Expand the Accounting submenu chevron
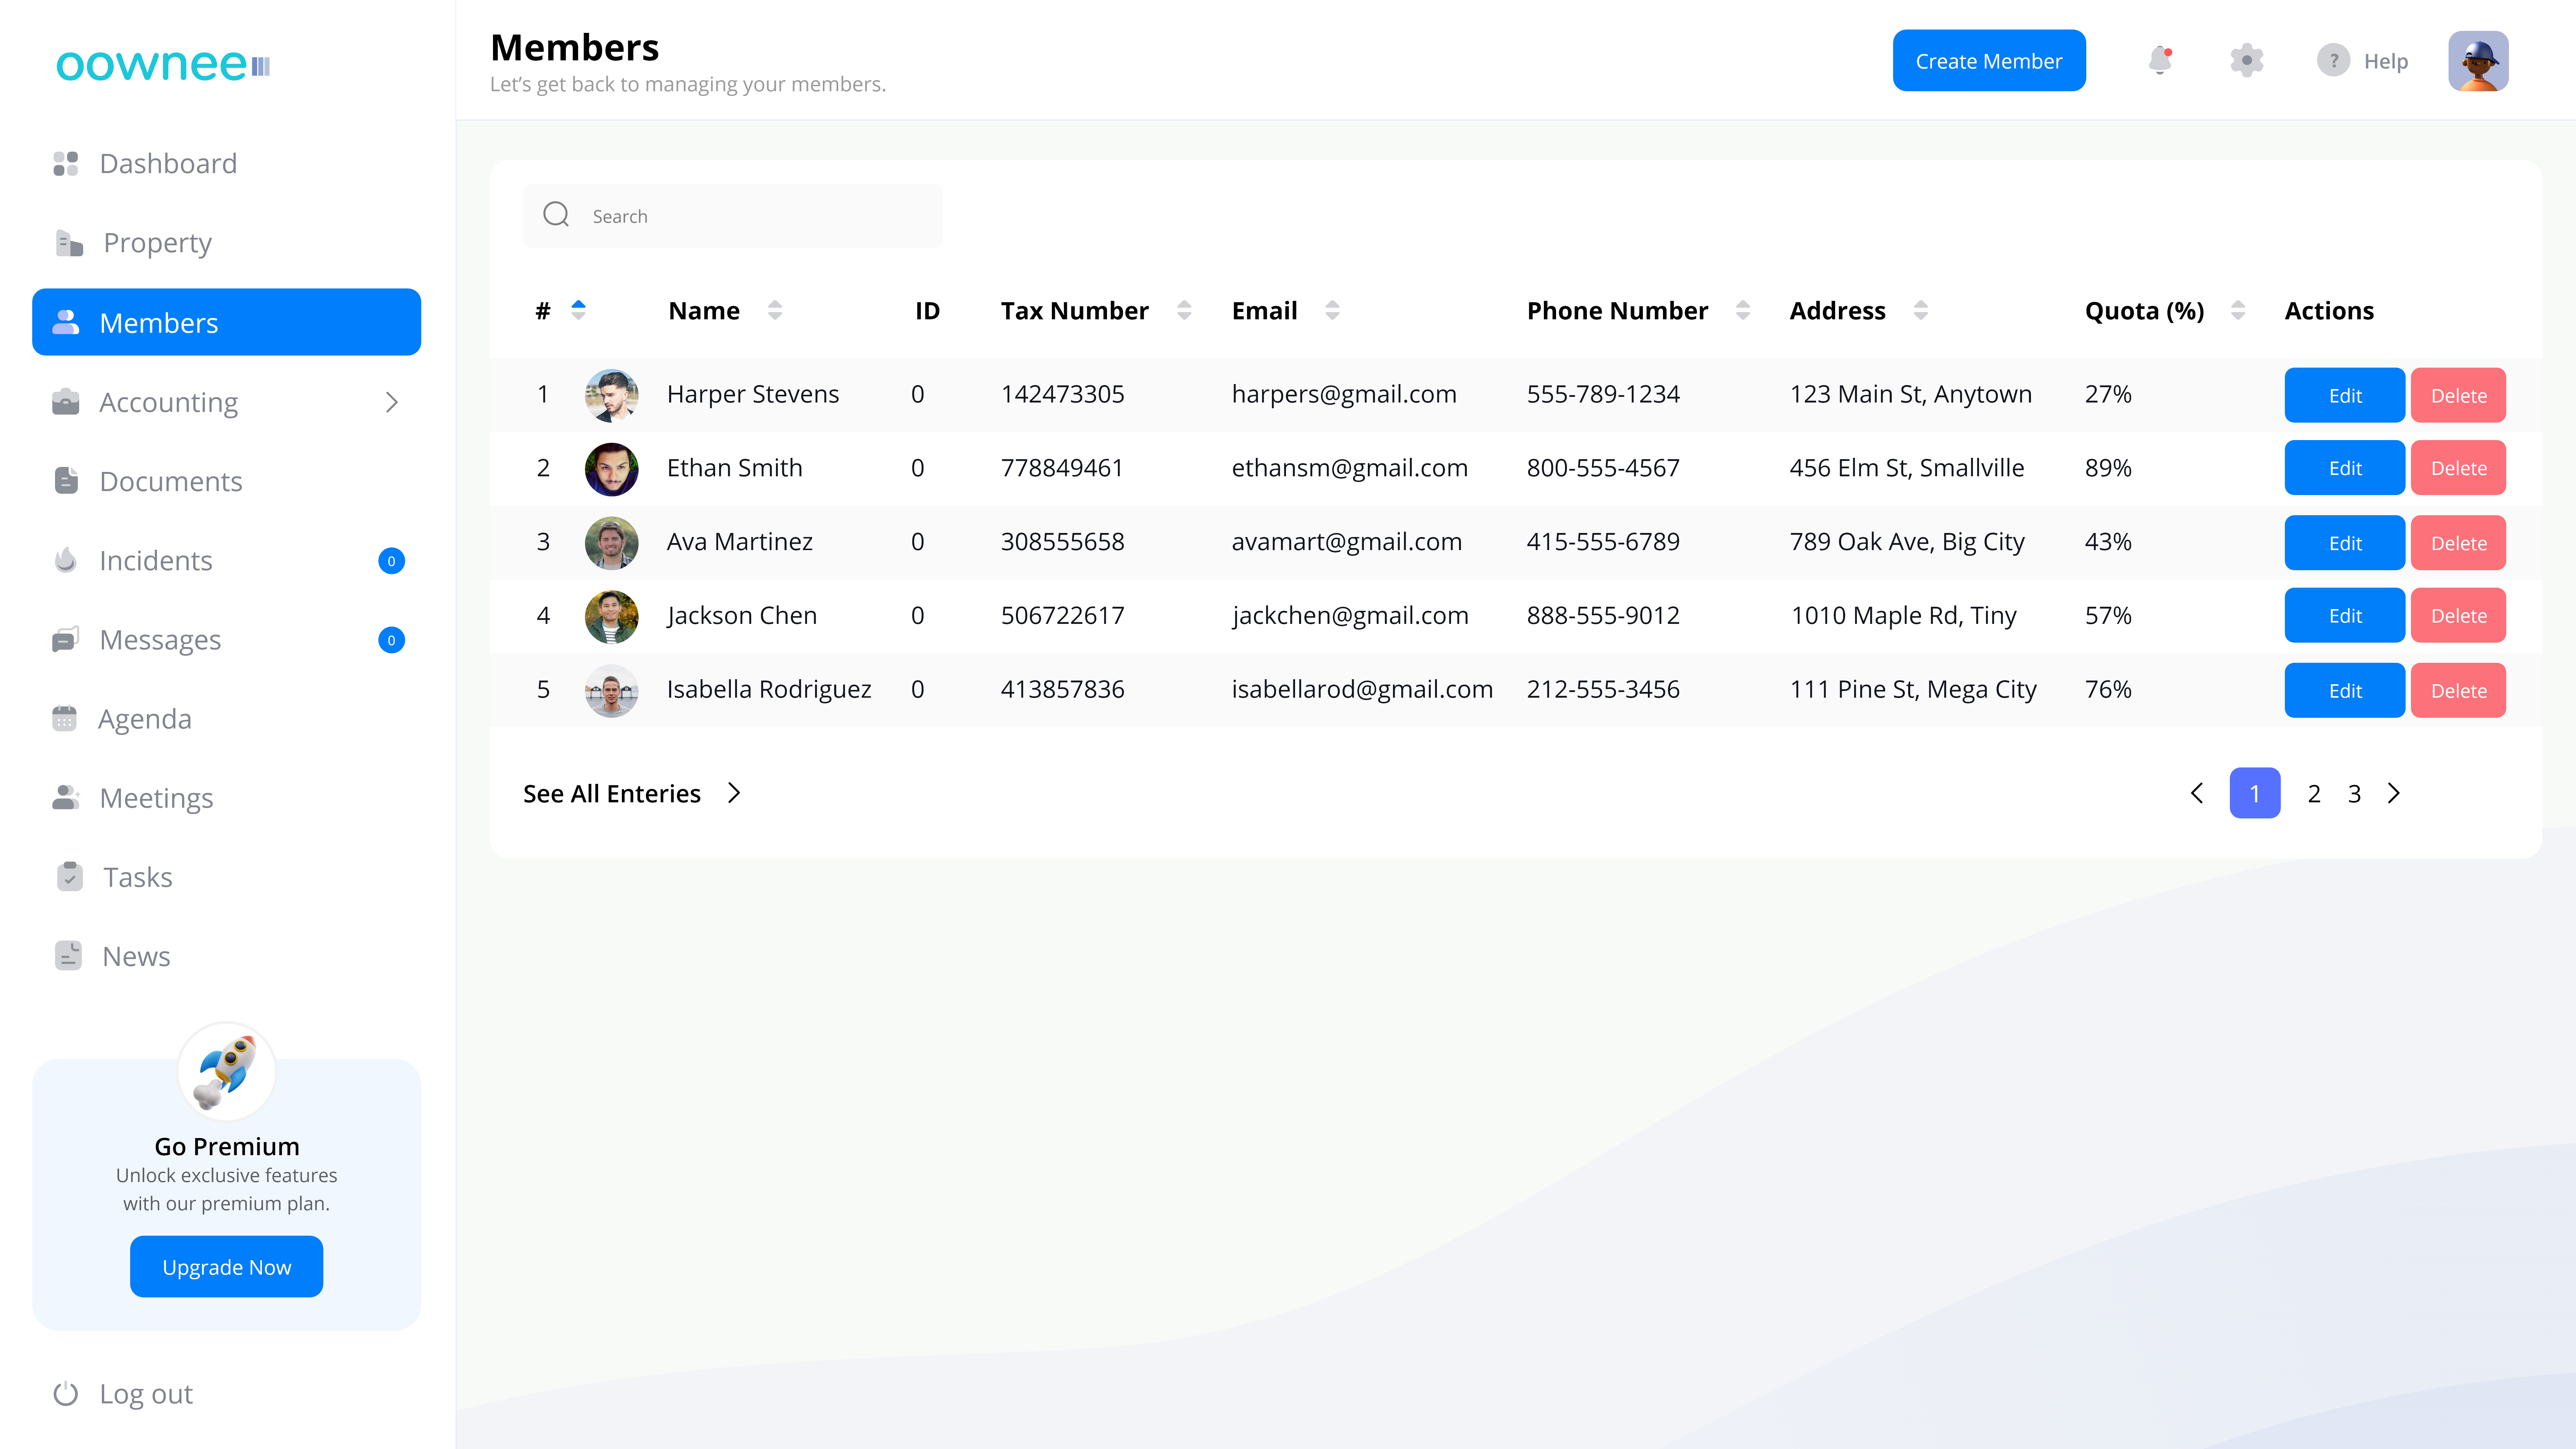This screenshot has width=2576, height=1449. tap(392, 402)
